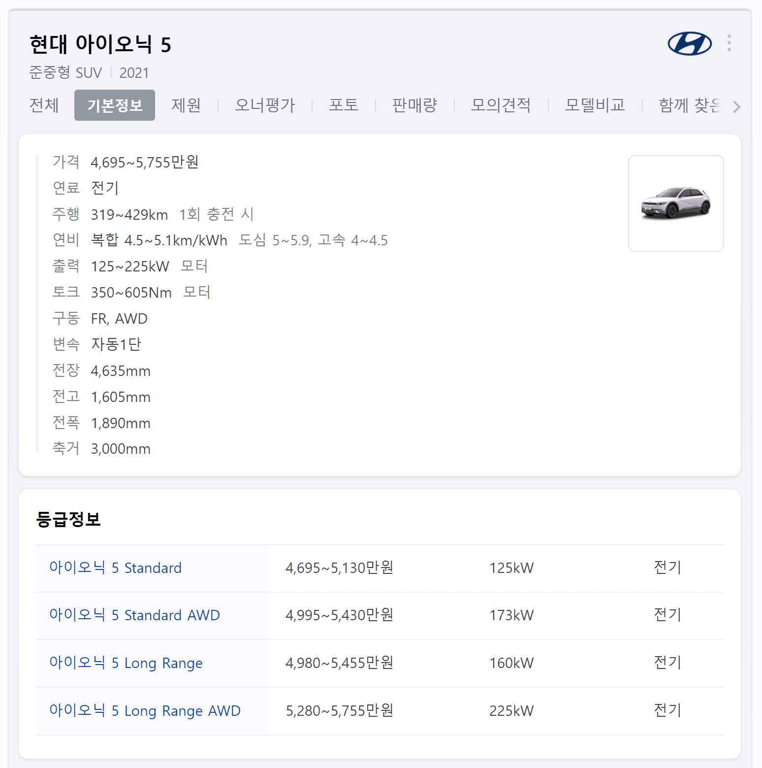Click the output value 125~225kW
The width and height of the screenshot is (762, 768).
point(130,267)
